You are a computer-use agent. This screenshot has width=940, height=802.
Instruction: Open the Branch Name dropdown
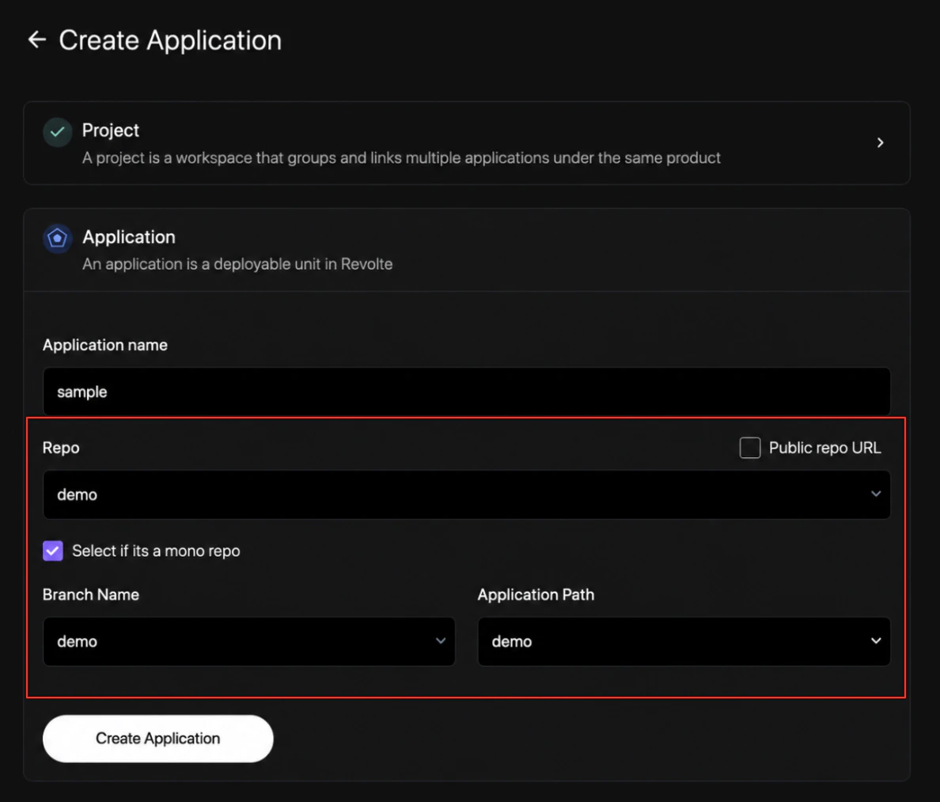pos(248,641)
